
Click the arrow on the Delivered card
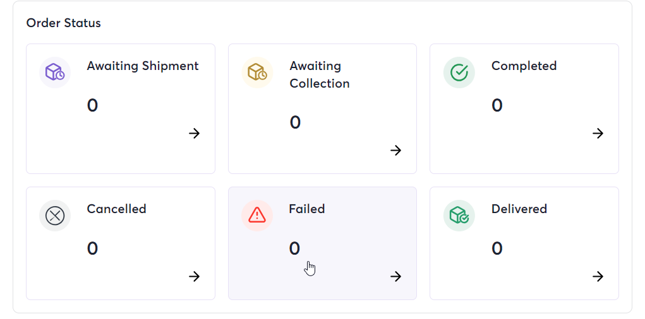point(598,276)
